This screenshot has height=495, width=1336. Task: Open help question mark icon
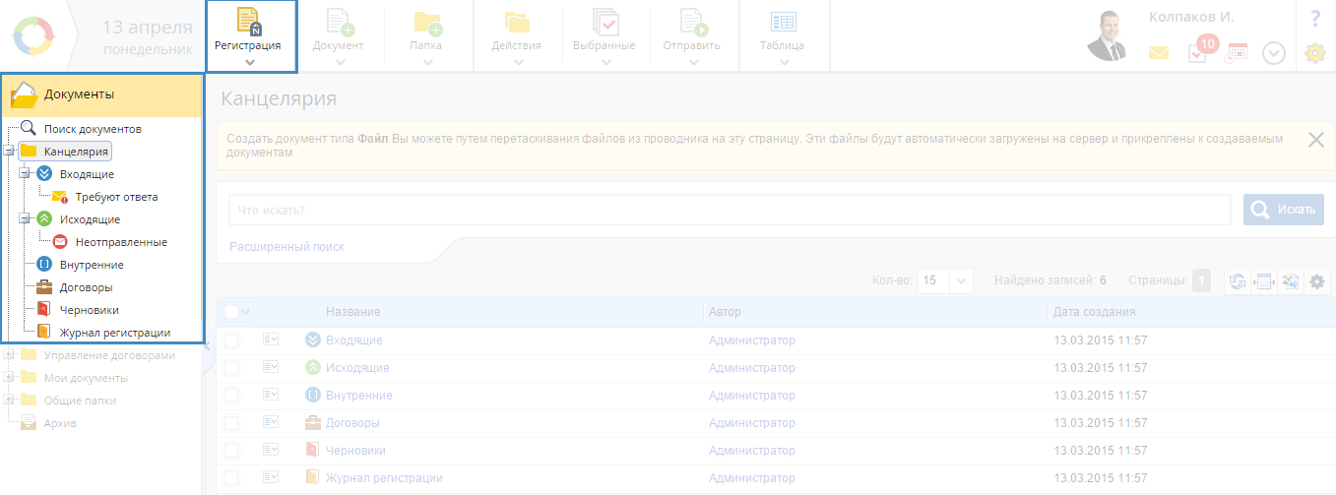click(x=1314, y=19)
